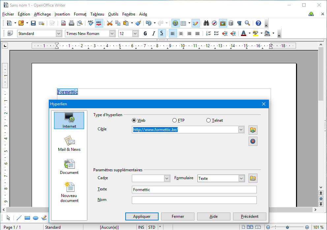Export directly as PDF icon
The image size is (327, 230).
[63, 23]
